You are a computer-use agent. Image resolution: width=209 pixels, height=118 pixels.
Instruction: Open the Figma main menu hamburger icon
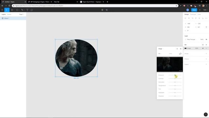tap(2, 10)
